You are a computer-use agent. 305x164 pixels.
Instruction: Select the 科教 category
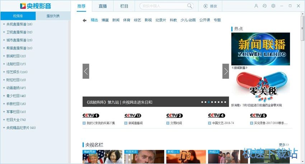[173, 20]
